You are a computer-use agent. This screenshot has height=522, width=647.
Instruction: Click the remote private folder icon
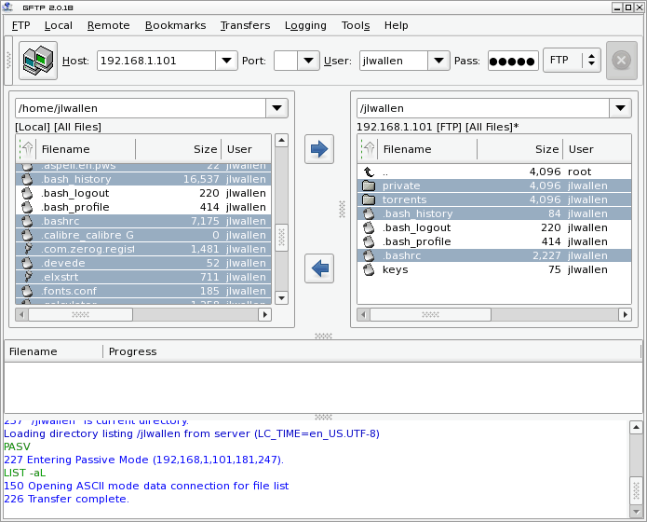point(369,185)
